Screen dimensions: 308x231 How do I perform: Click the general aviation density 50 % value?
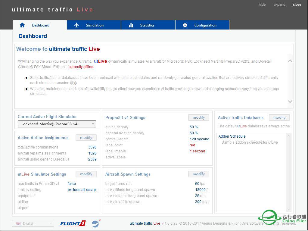pos(194,133)
